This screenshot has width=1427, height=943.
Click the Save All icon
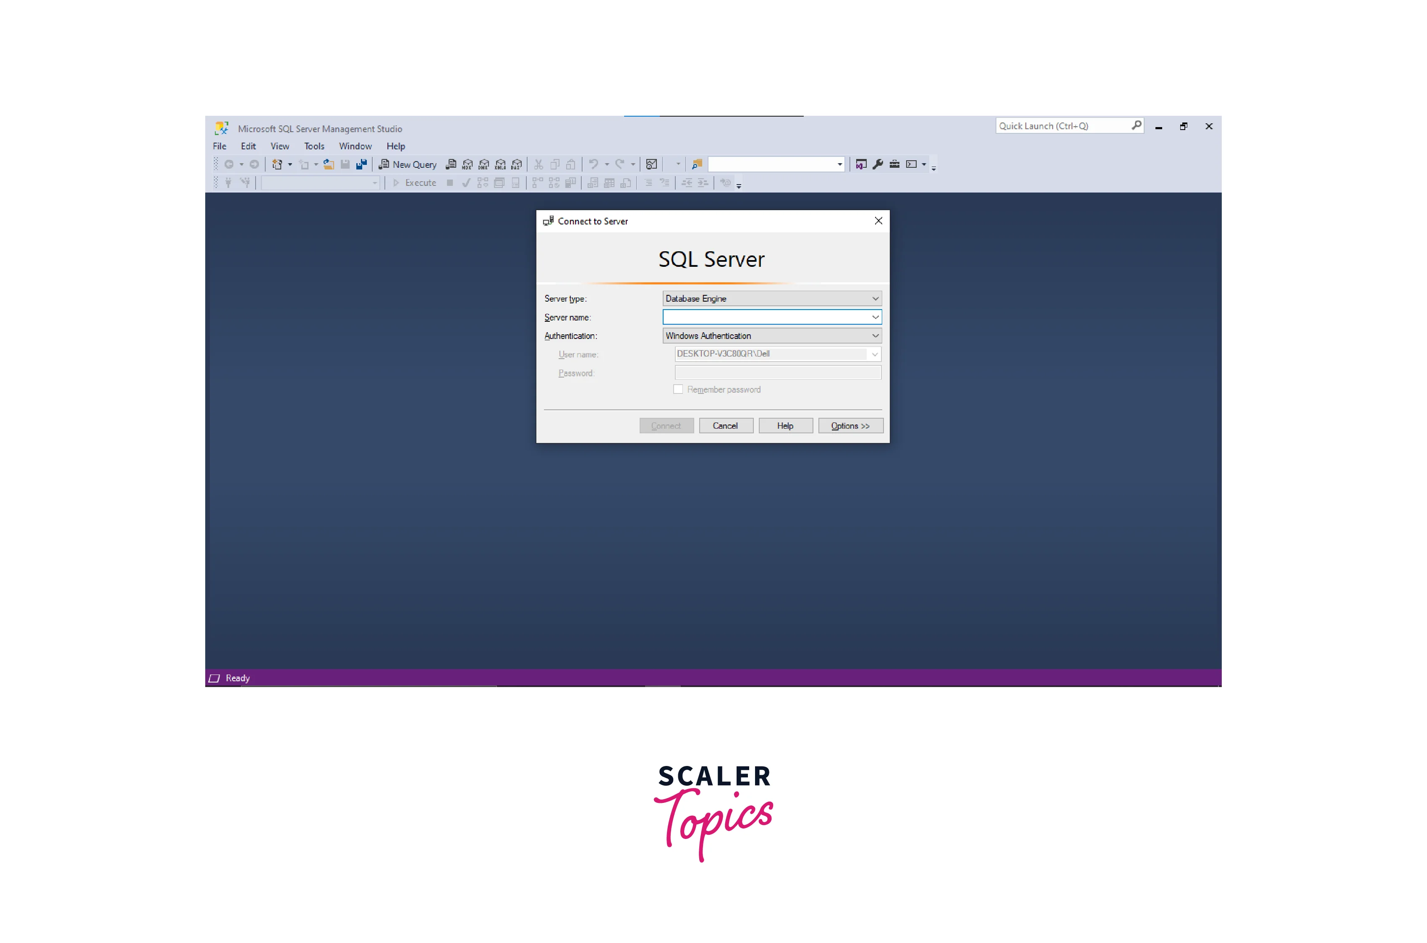tap(361, 164)
